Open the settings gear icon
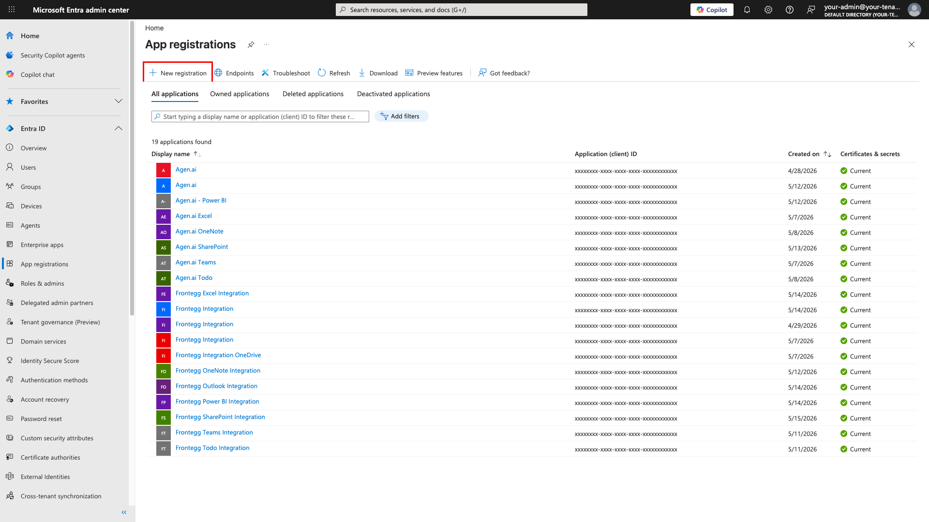This screenshot has height=522, width=929. pyautogui.click(x=768, y=10)
